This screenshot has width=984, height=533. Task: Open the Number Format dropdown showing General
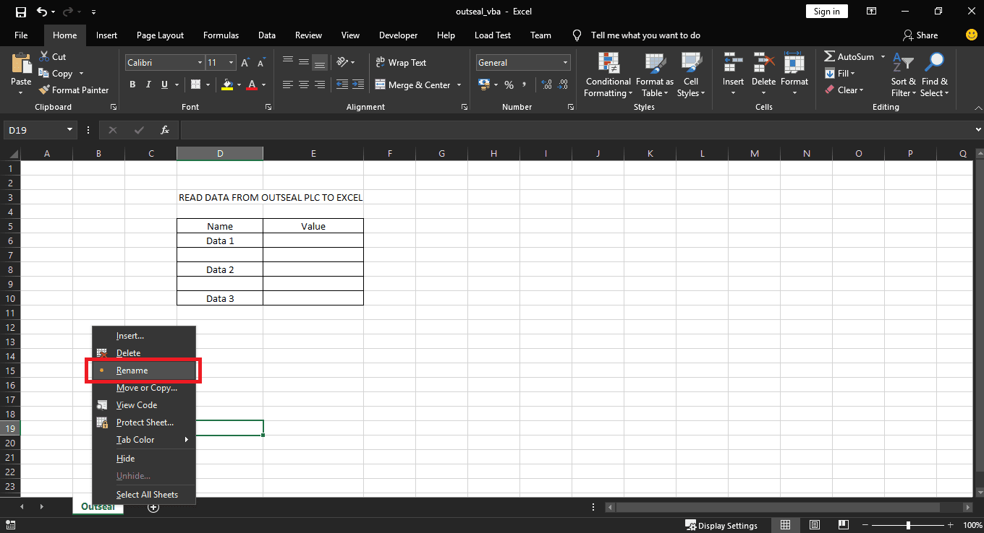[522, 62]
